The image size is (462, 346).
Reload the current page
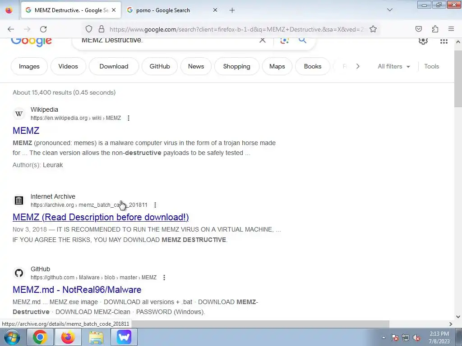pyautogui.click(x=43, y=29)
